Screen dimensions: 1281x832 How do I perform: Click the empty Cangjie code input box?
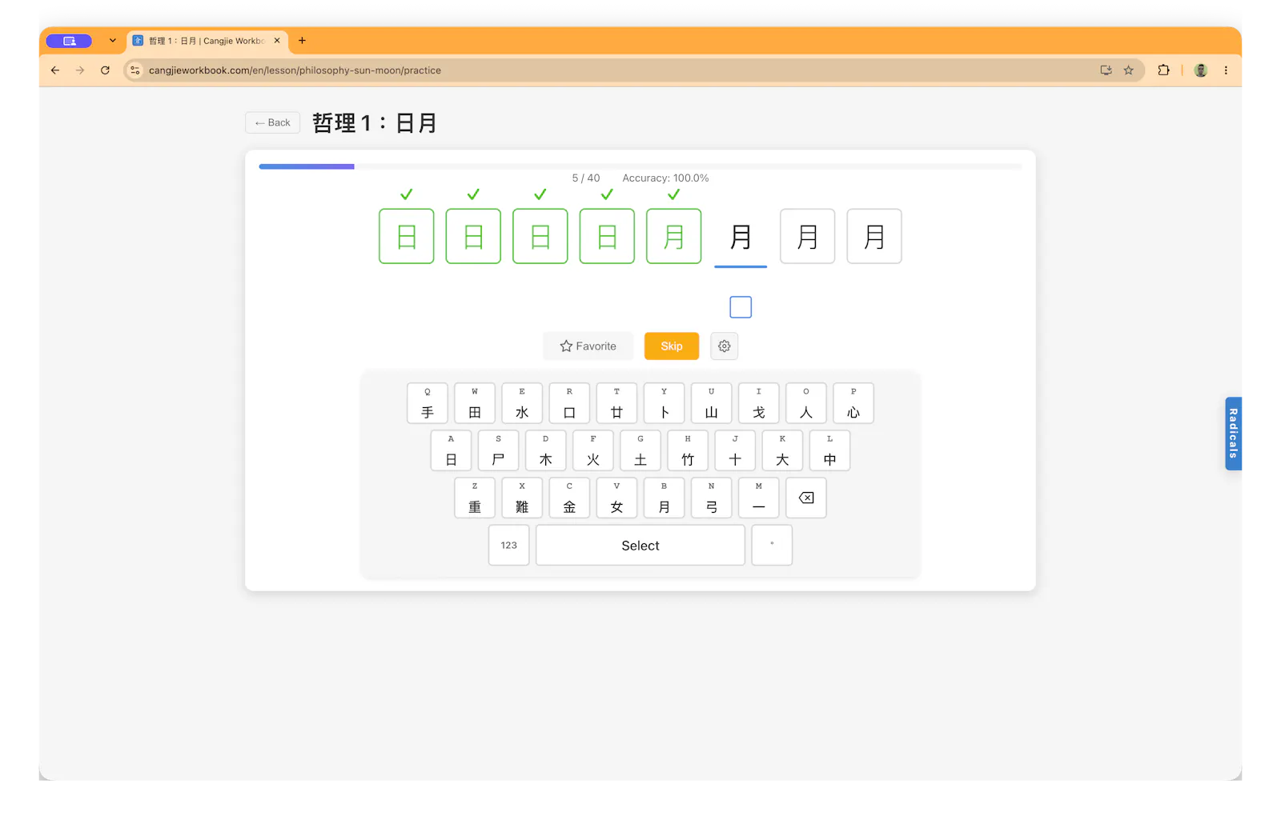(741, 307)
